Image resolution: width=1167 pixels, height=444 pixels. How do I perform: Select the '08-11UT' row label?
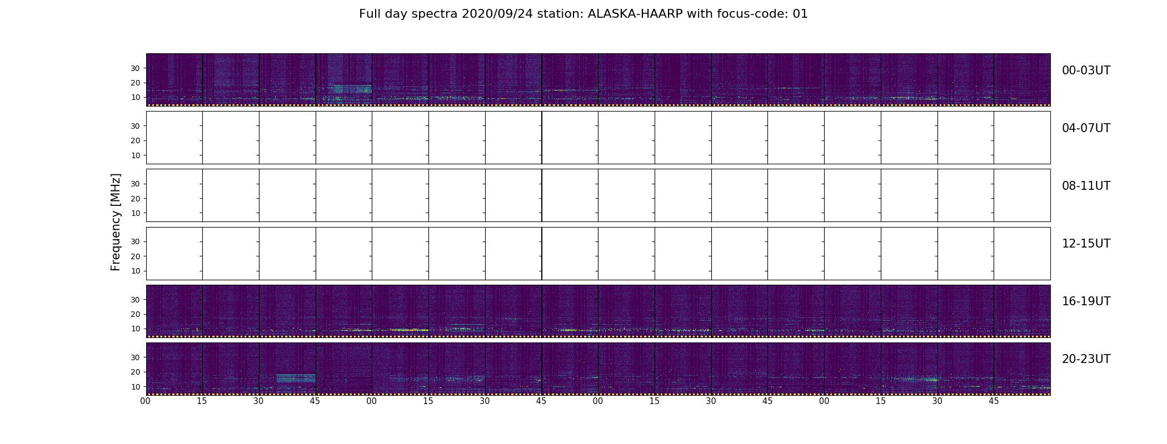point(1086,186)
